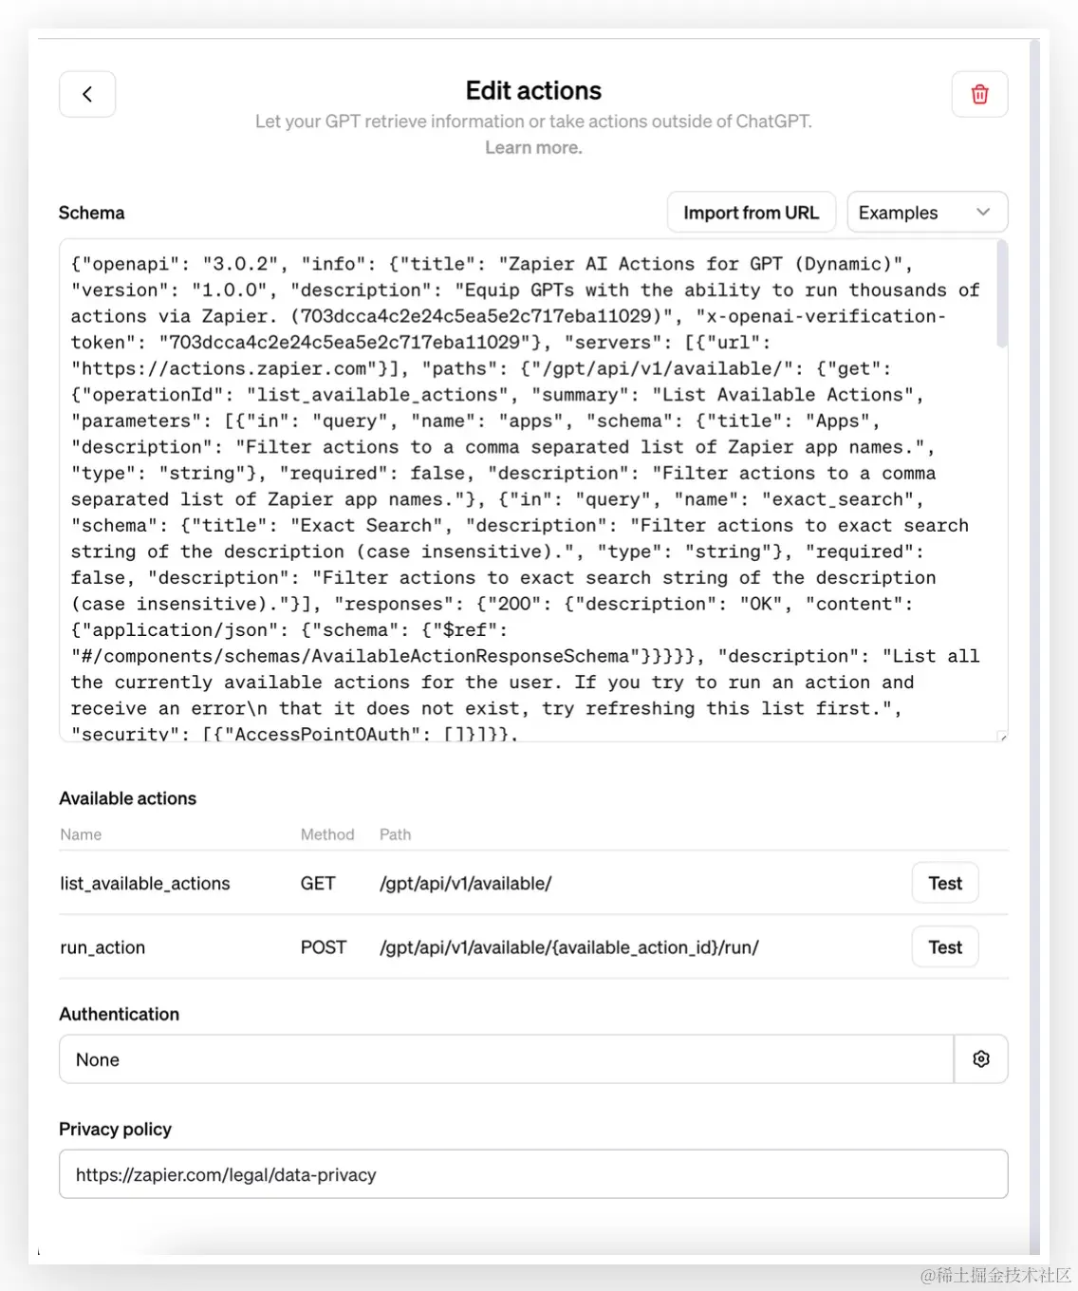Viewport: 1078px width, 1291px height.
Task: Click the Privacy policy URL field
Action: [x=533, y=1174]
